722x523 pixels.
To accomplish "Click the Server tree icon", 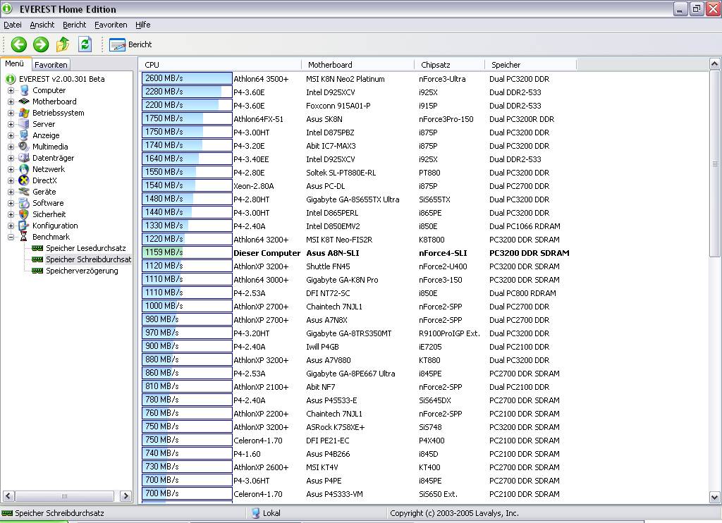I will coord(24,124).
